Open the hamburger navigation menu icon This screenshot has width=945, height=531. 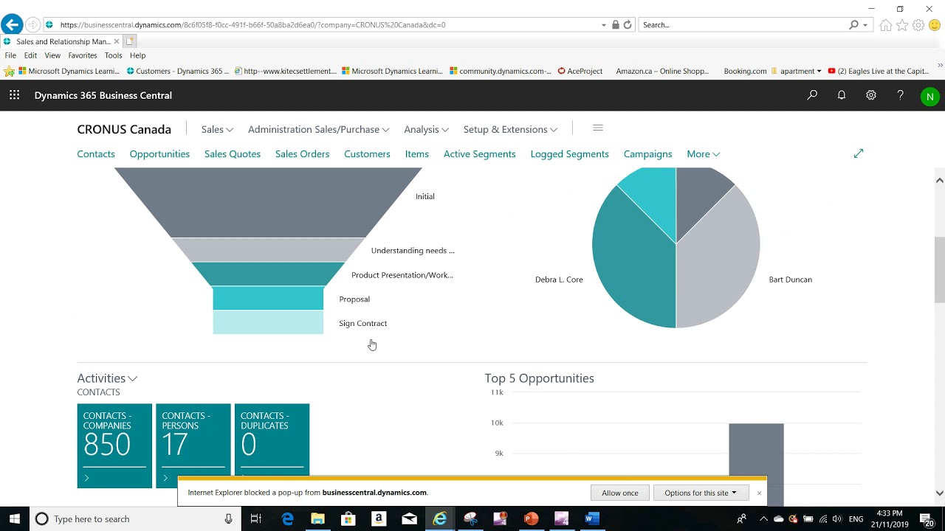point(598,128)
